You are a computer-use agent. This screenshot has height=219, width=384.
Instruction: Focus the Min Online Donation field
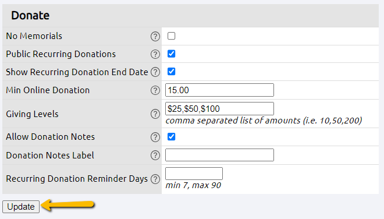tap(219, 90)
